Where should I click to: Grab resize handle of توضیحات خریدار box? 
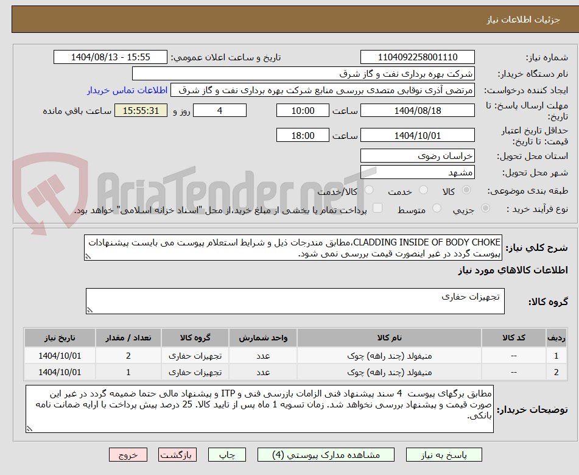(30, 429)
